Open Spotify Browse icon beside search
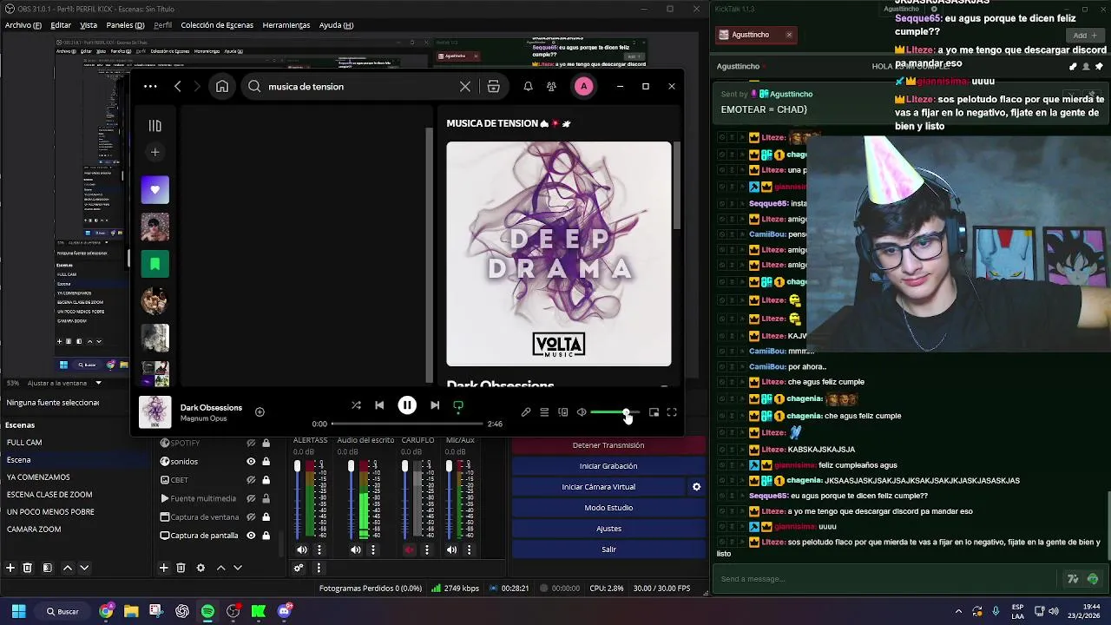The width and height of the screenshot is (1111, 625). 493,87
